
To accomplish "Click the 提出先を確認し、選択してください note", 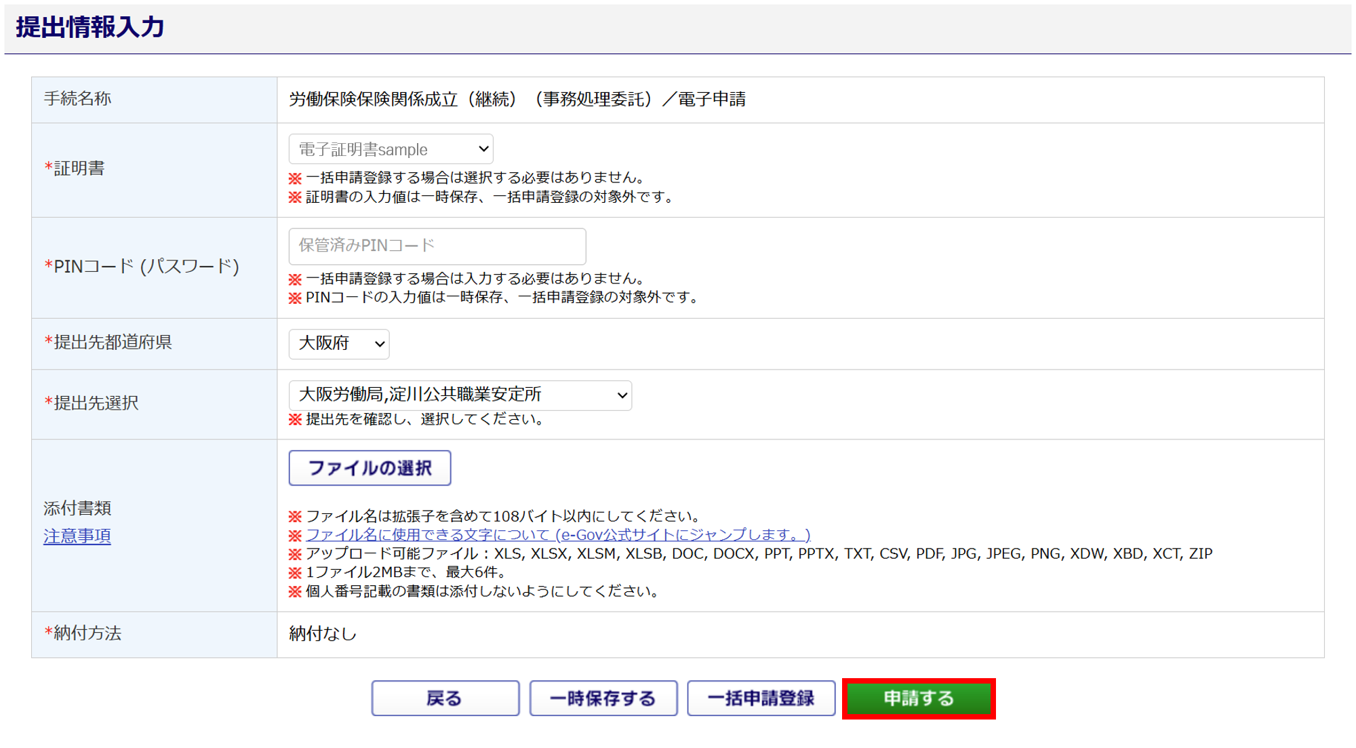I will pyautogui.click(x=424, y=419).
